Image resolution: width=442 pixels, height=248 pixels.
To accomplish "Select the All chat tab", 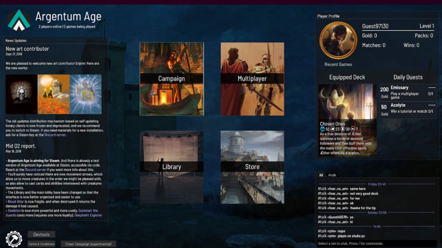I will click(x=321, y=175).
